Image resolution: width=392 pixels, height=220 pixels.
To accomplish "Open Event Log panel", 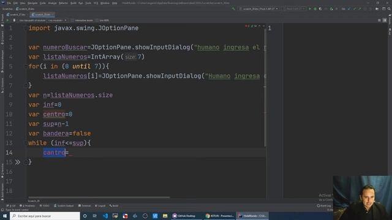I will pos(324,206).
